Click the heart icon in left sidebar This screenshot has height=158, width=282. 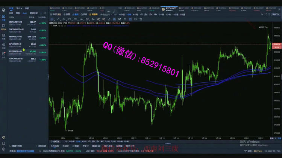tap(3, 138)
